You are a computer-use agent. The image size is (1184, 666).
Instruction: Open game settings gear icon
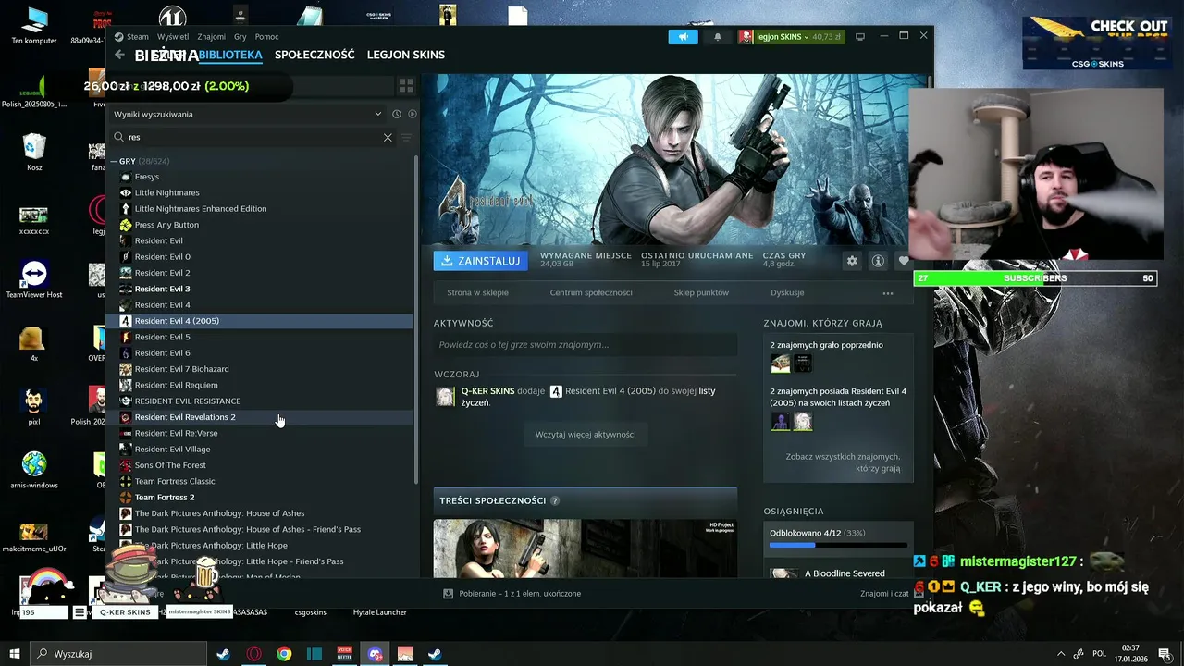[852, 261]
